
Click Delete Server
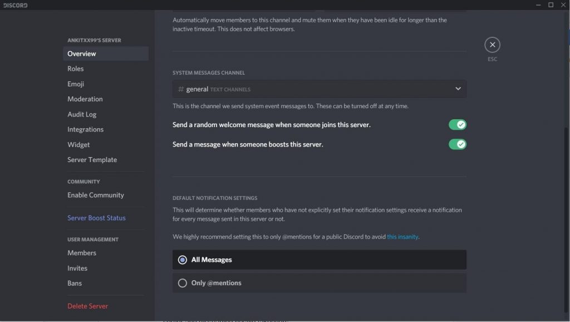coord(106,306)
